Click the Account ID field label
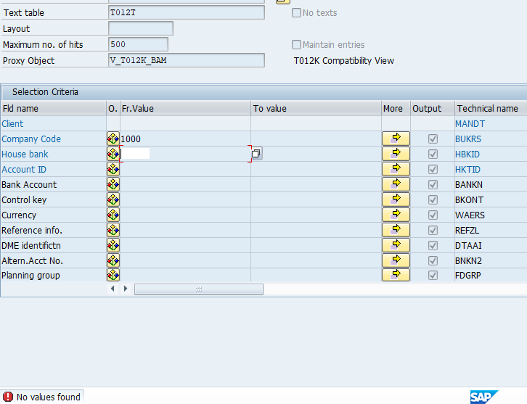The width and height of the screenshot is (527, 404). (x=23, y=169)
